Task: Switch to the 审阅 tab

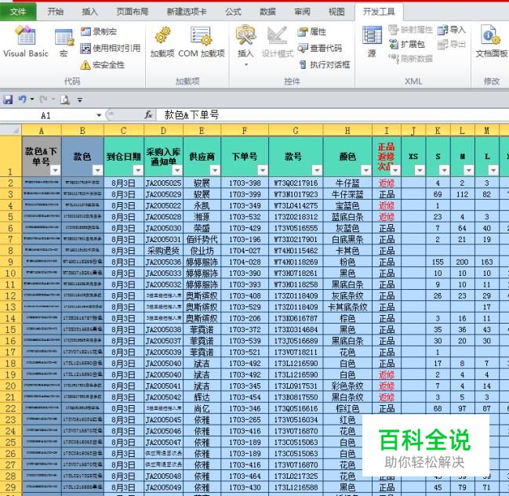Action: [x=302, y=12]
